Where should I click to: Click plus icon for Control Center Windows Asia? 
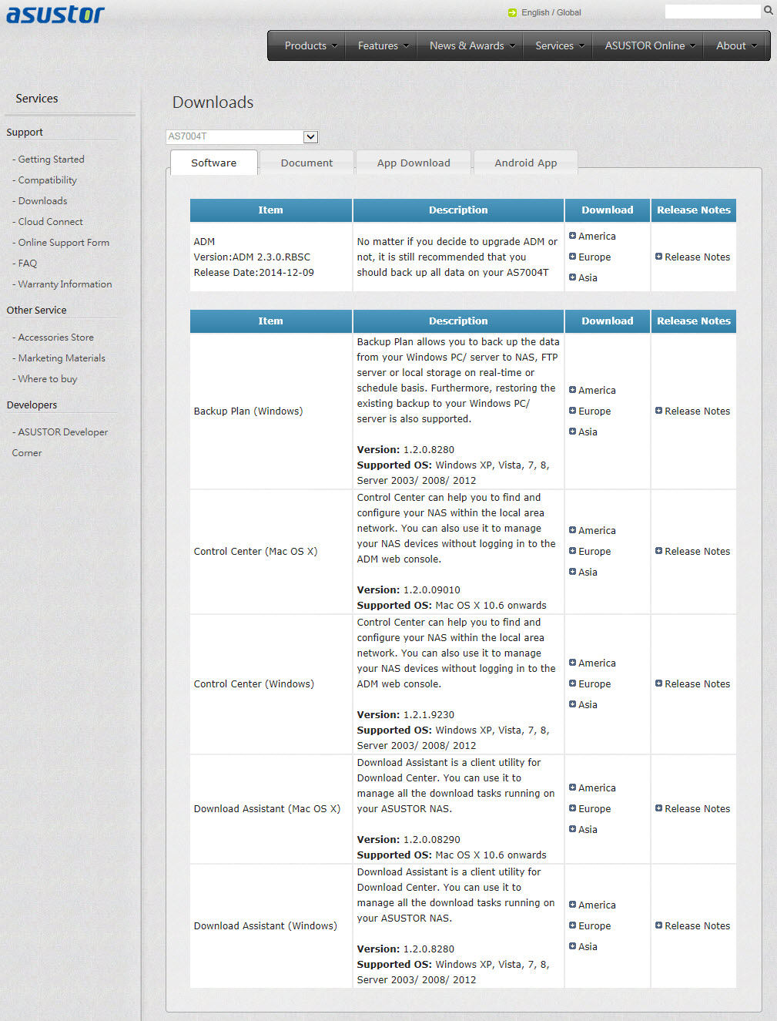(572, 704)
